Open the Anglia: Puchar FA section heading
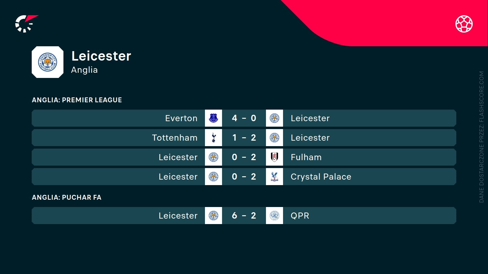 tap(66, 197)
